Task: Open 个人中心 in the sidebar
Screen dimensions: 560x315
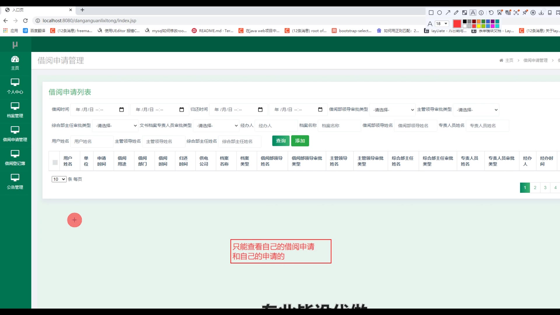Action: click(x=15, y=86)
